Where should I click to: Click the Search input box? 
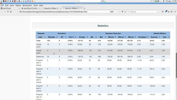click(142, 12)
